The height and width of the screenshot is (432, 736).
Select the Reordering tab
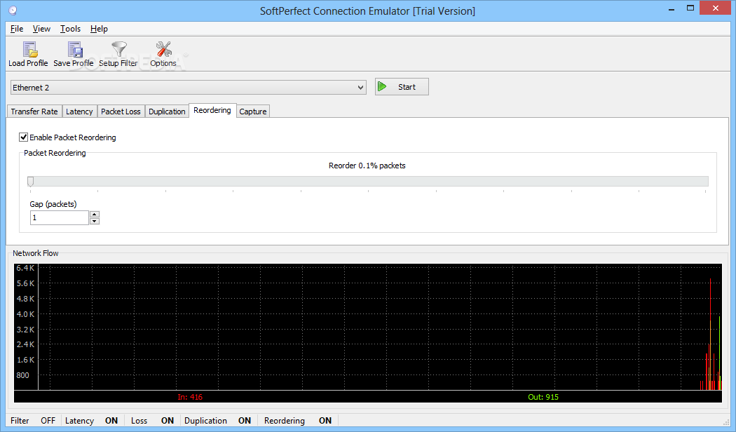tap(212, 110)
